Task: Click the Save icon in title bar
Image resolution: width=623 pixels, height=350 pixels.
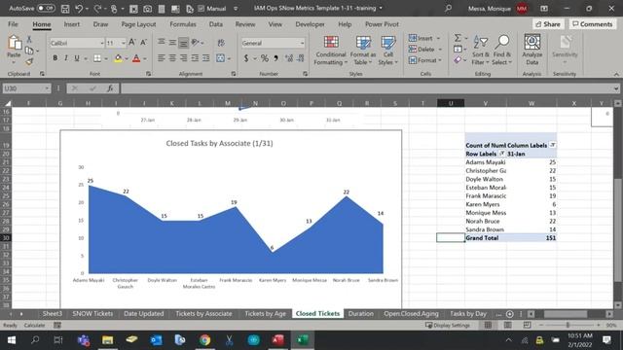Action: click(65, 9)
